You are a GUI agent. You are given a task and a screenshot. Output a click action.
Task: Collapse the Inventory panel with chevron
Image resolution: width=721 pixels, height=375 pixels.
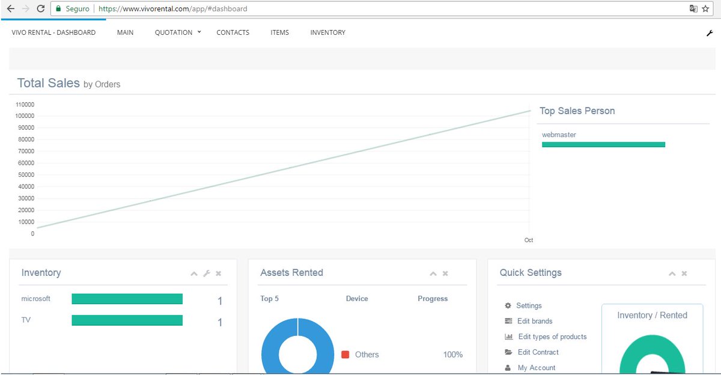(194, 273)
